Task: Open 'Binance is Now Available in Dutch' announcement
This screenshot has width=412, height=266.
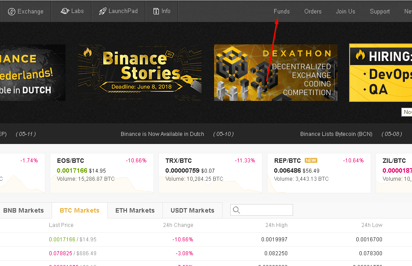Action: [x=162, y=134]
